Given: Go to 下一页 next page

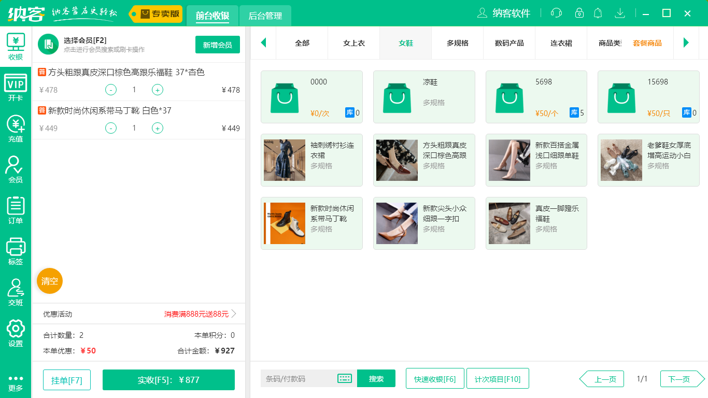Looking at the screenshot, I should (683, 379).
